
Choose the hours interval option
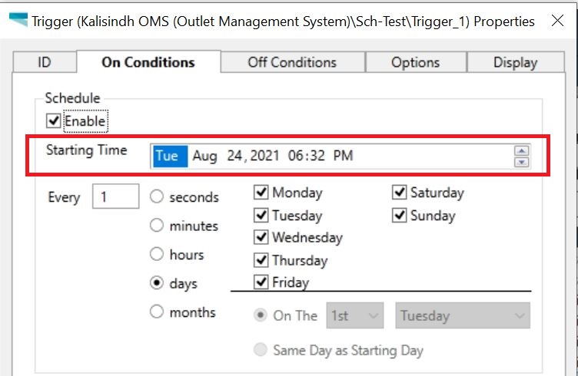coord(157,254)
